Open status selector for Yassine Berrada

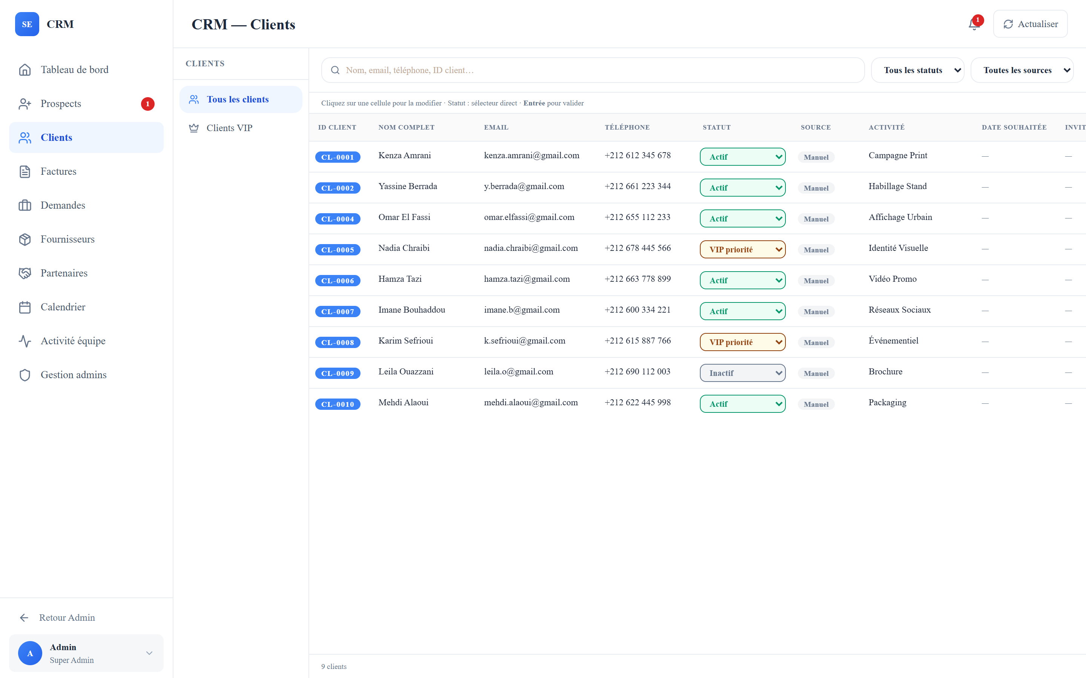(x=743, y=188)
